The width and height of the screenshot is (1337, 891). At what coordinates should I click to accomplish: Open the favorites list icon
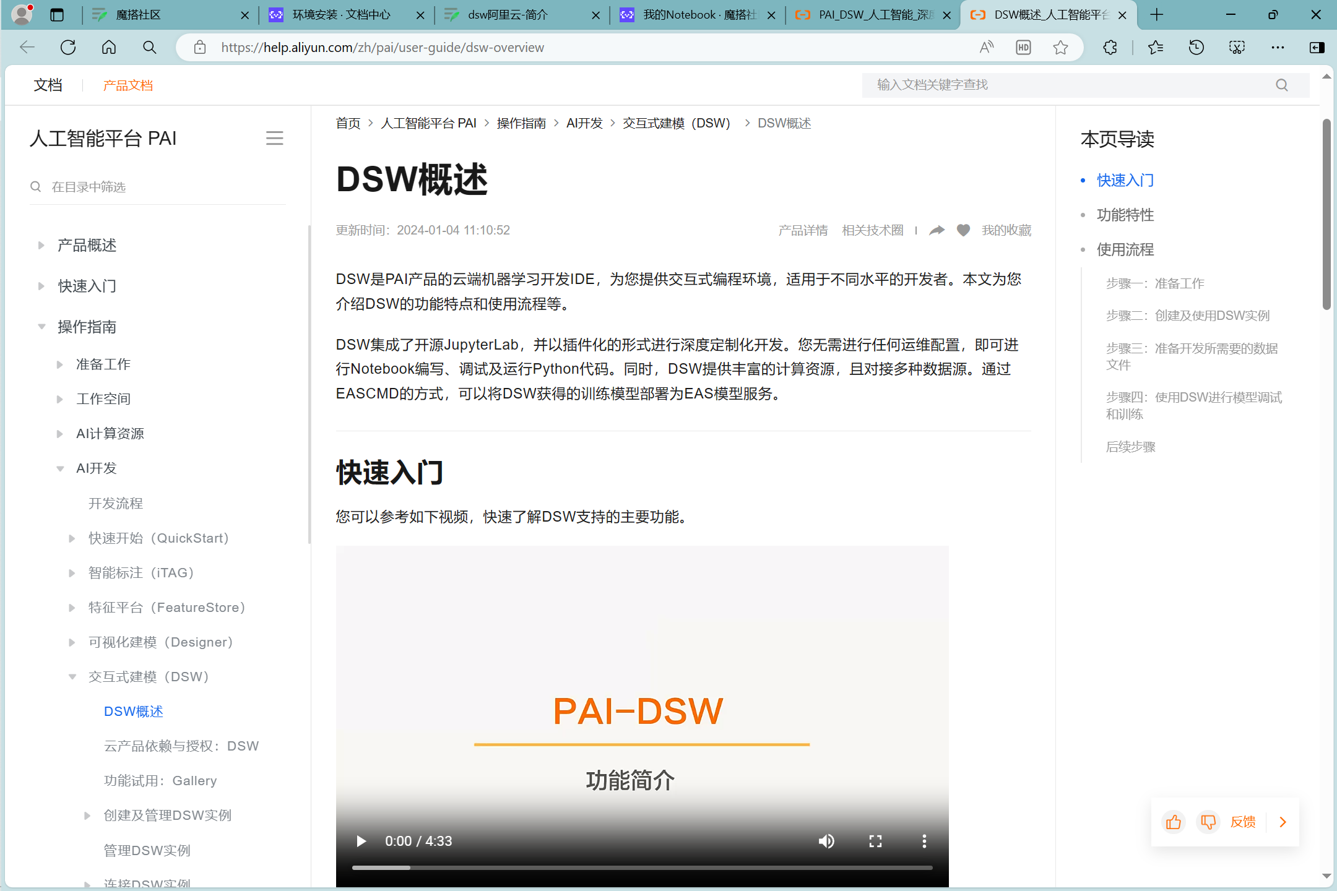[1155, 47]
